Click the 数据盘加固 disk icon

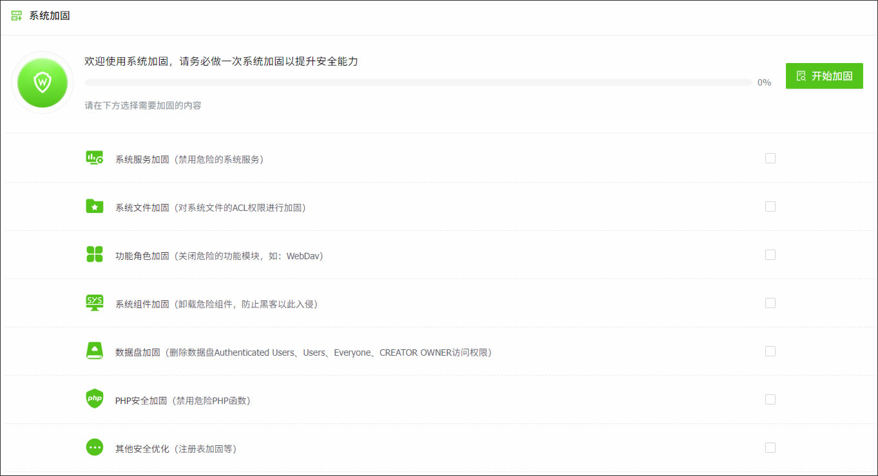tap(95, 351)
